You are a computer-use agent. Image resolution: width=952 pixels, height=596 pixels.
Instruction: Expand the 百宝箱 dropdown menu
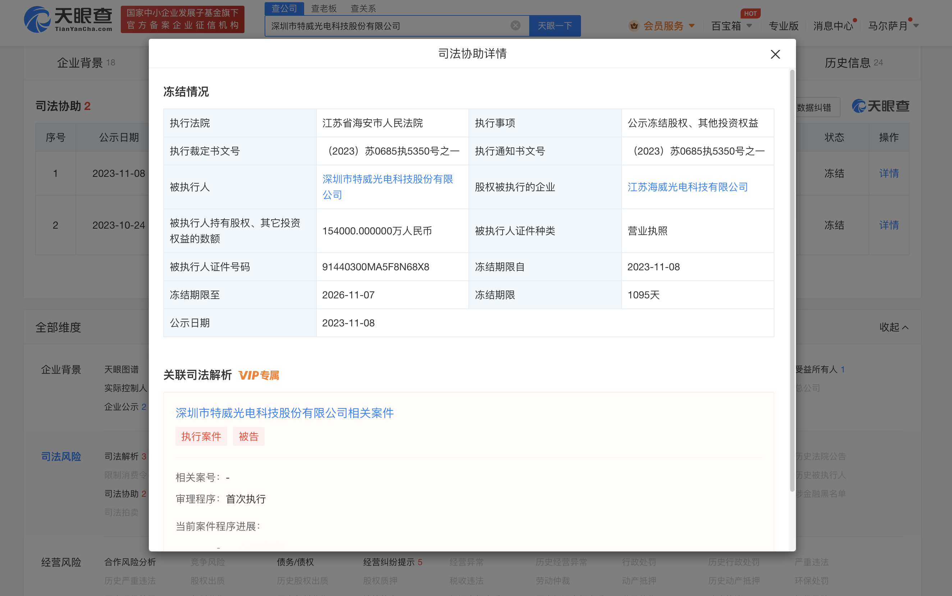(749, 26)
